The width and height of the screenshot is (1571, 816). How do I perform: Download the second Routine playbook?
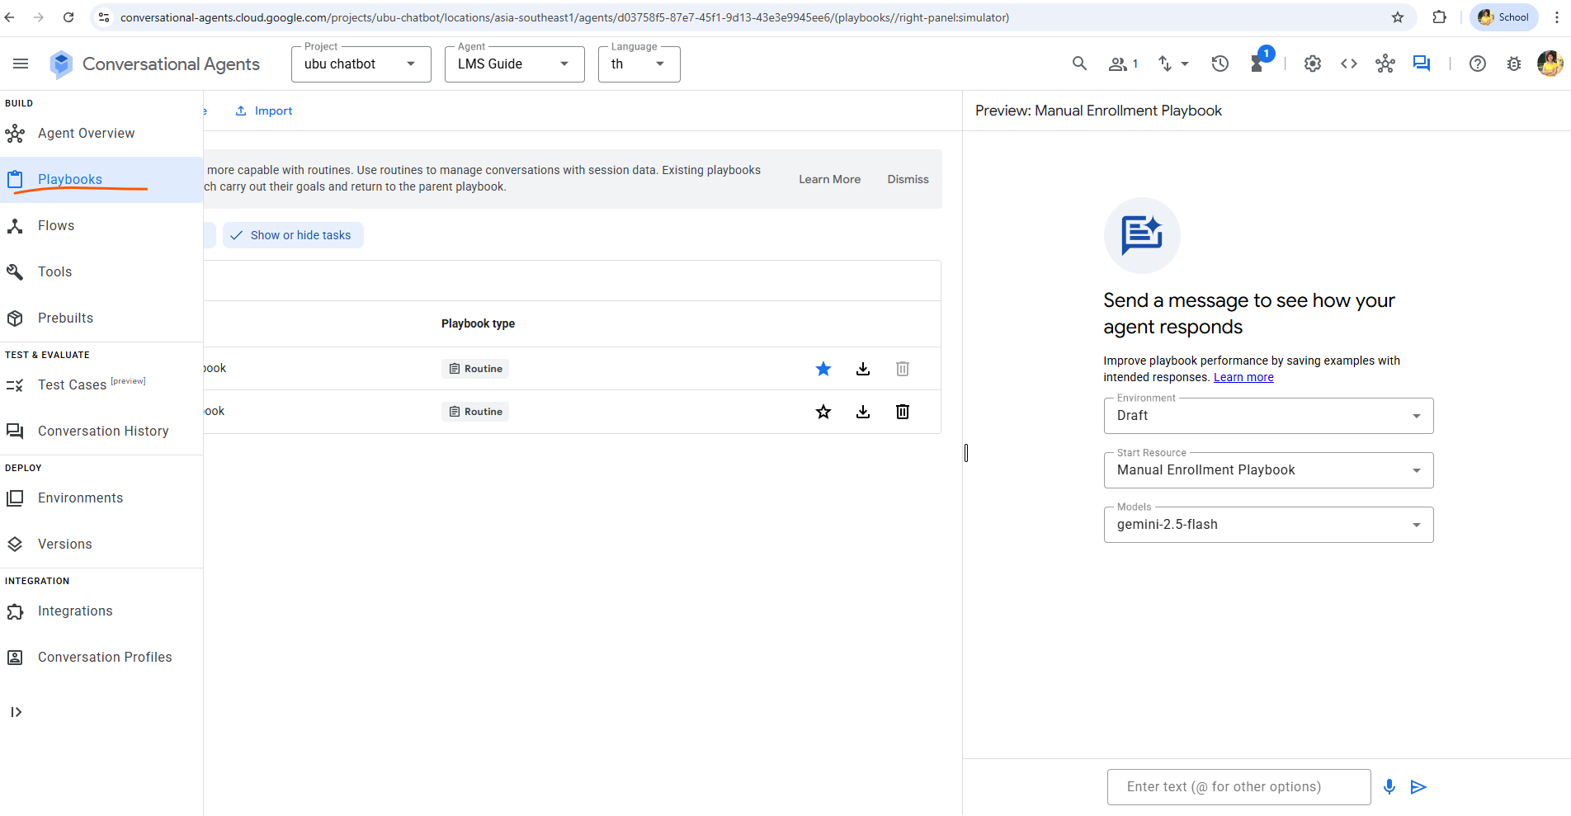863,412
